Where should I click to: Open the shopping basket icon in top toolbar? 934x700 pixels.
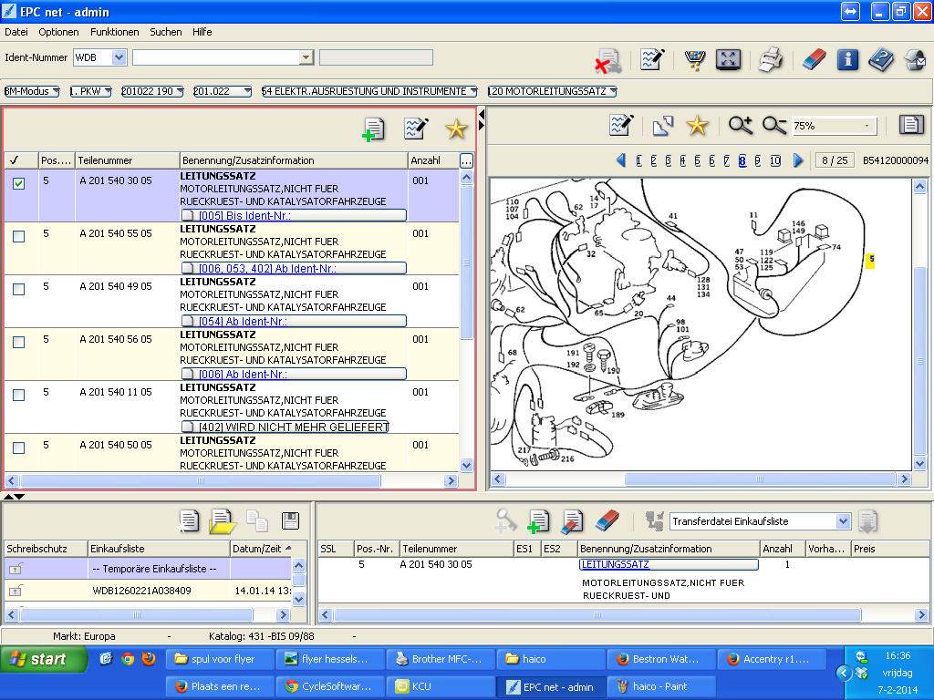tap(694, 59)
